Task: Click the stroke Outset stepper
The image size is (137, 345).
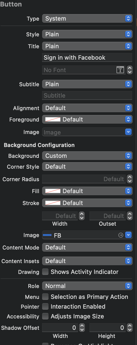Action: coord(130,216)
